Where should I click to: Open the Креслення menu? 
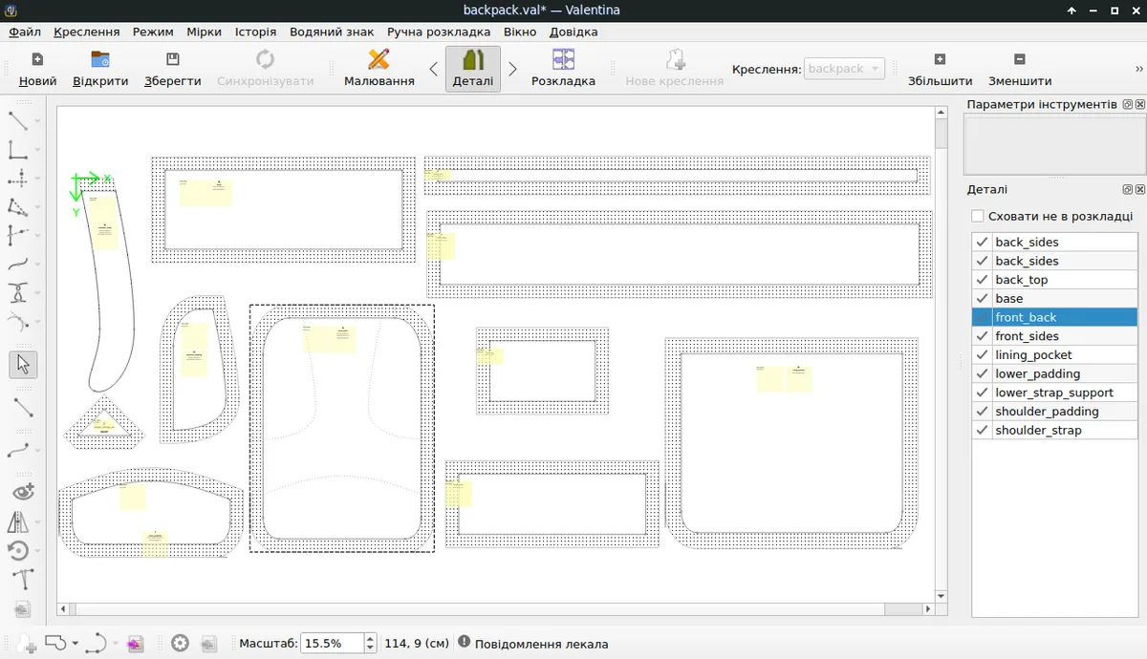(x=87, y=32)
